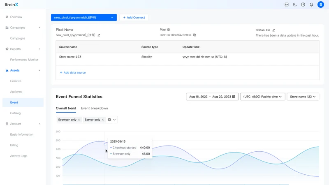Open Catalog in sidebar

15,113
